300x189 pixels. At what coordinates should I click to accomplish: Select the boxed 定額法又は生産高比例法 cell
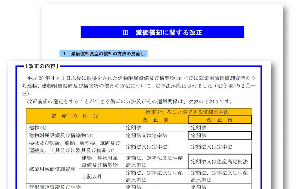click(x=219, y=161)
